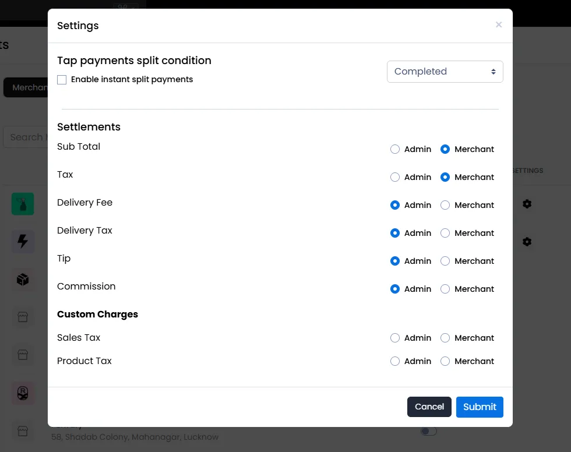Image resolution: width=571 pixels, height=452 pixels.
Task: Toggle the switch in the Shadab Colony row
Action: pos(429,431)
